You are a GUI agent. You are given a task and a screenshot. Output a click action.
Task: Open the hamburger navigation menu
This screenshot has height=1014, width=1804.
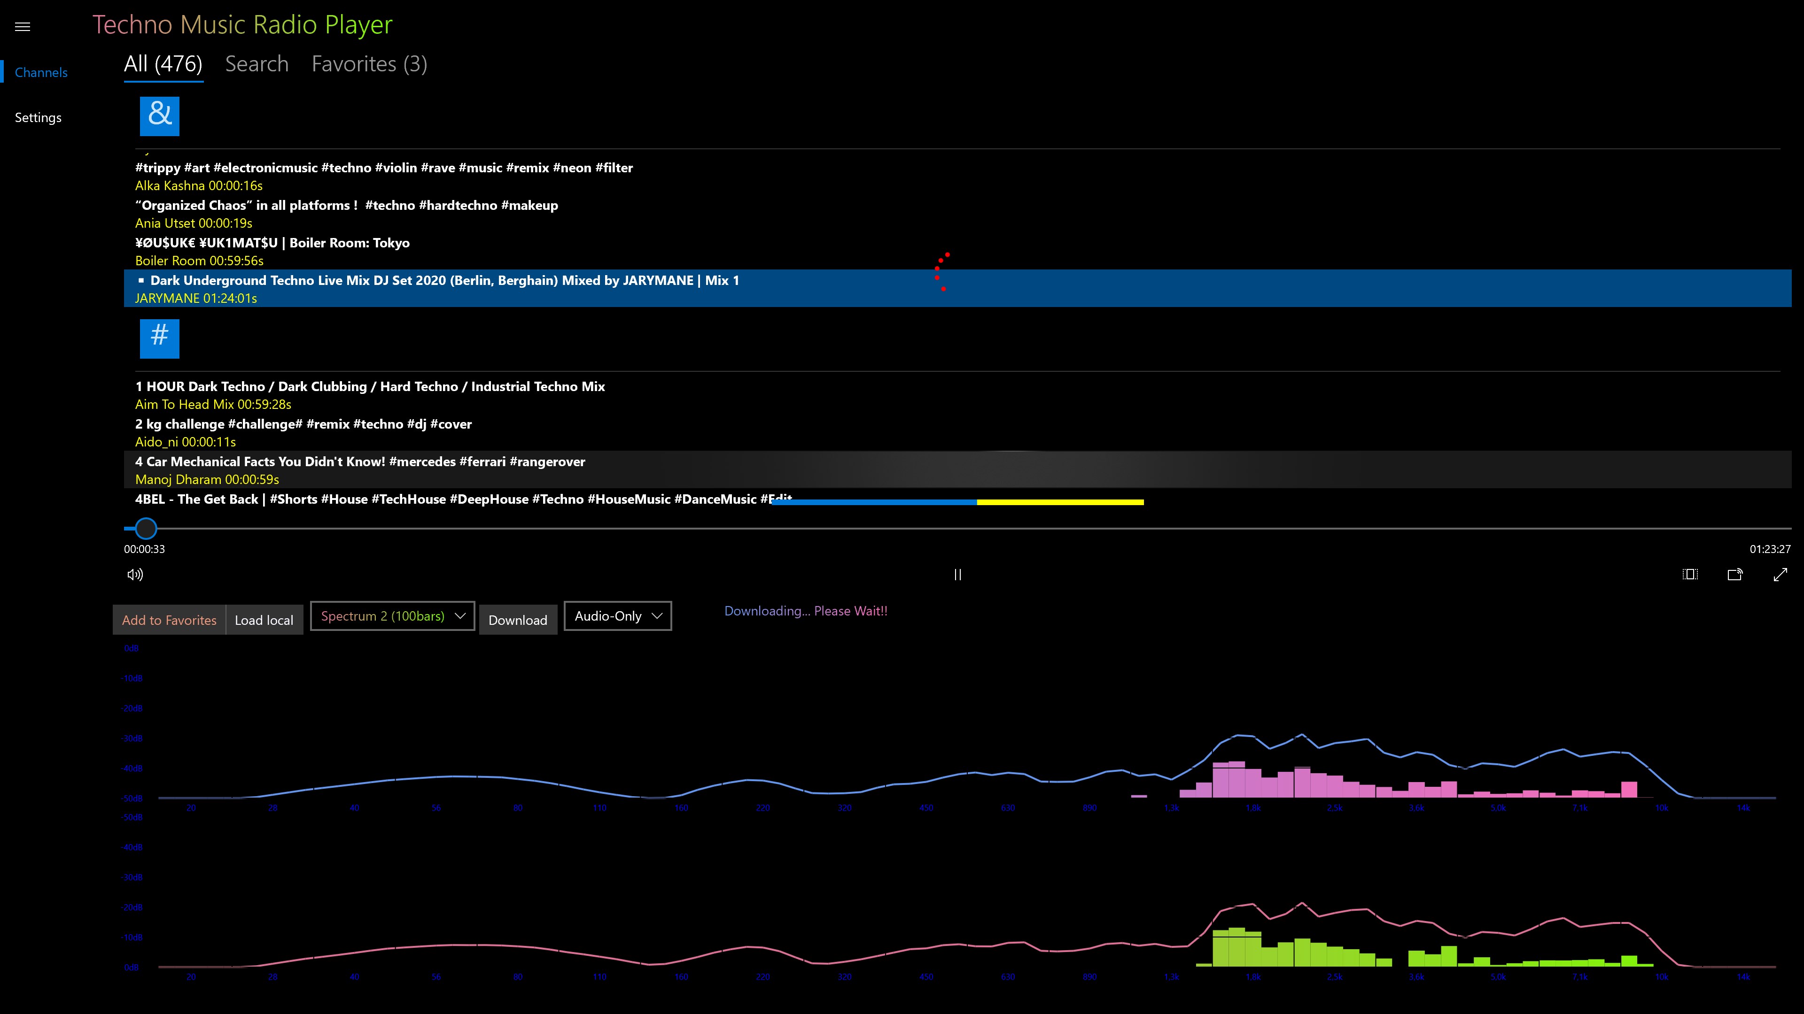[x=23, y=27]
